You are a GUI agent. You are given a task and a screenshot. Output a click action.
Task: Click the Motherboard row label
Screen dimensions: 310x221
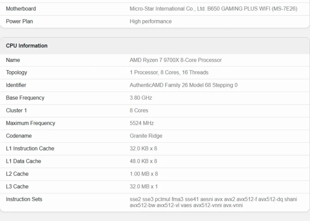pyautogui.click(x=21, y=9)
